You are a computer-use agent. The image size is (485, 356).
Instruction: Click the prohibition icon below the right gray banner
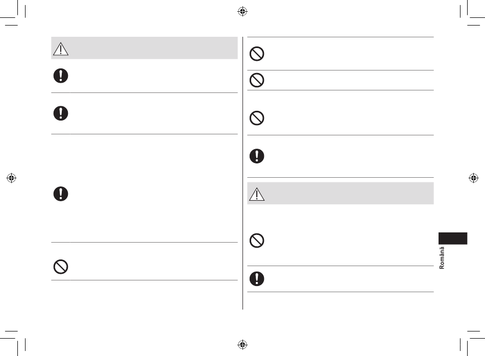pyautogui.click(x=257, y=241)
